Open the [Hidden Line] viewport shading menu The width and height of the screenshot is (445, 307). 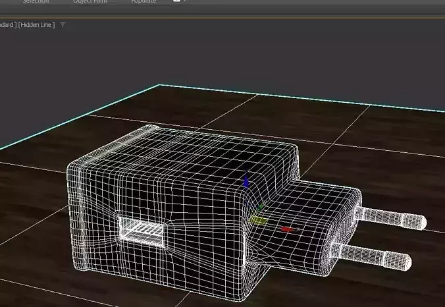(x=37, y=25)
